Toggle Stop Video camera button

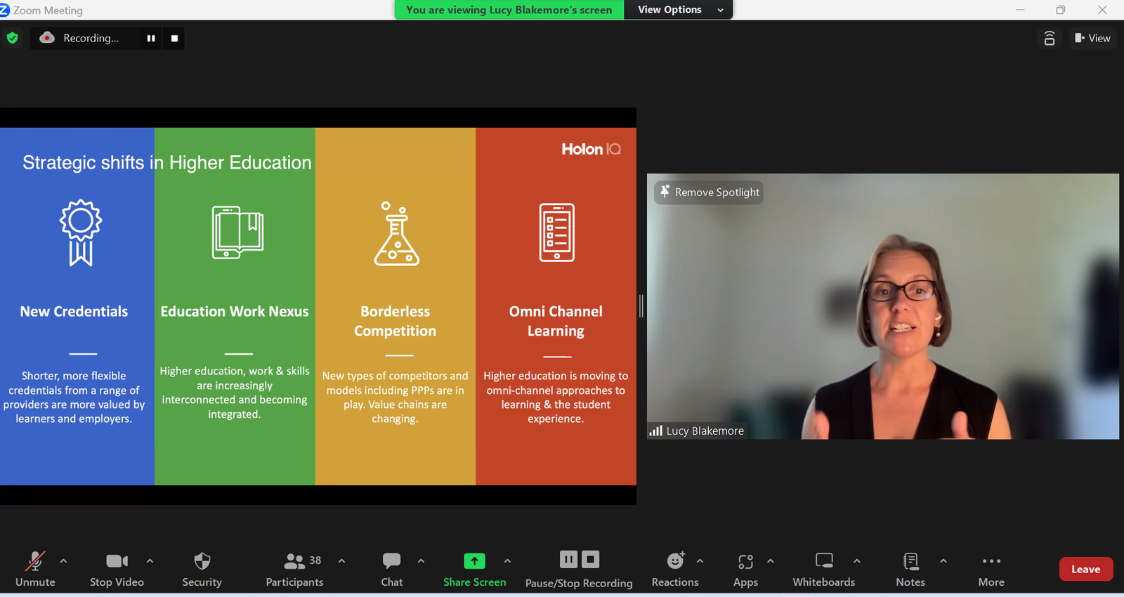117,561
